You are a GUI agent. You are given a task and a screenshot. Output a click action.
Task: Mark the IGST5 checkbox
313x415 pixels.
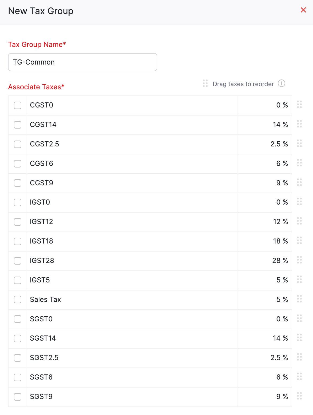pos(18,280)
